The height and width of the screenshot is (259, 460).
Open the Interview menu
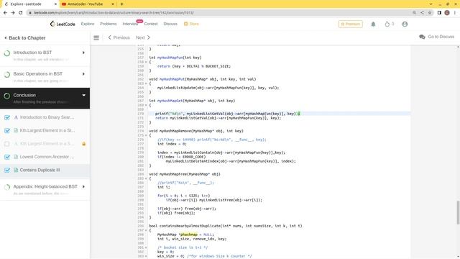point(130,24)
